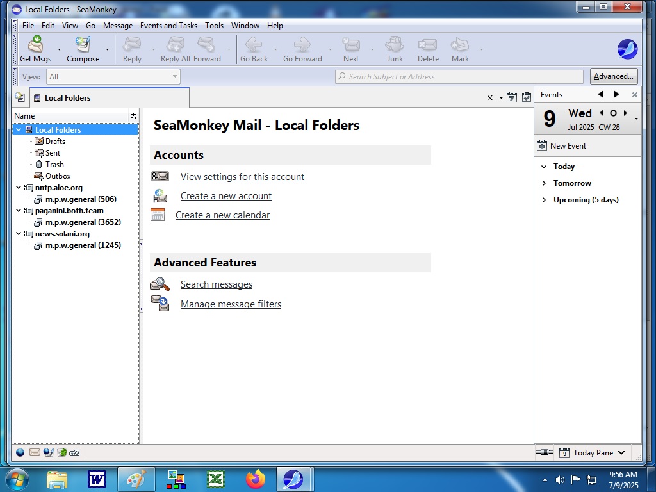This screenshot has height=492, width=656.
Task: Open the Windows Start menu
Action: pyautogui.click(x=17, y=479)
